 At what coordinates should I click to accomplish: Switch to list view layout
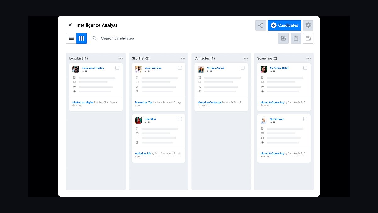[x=71, y=38]
